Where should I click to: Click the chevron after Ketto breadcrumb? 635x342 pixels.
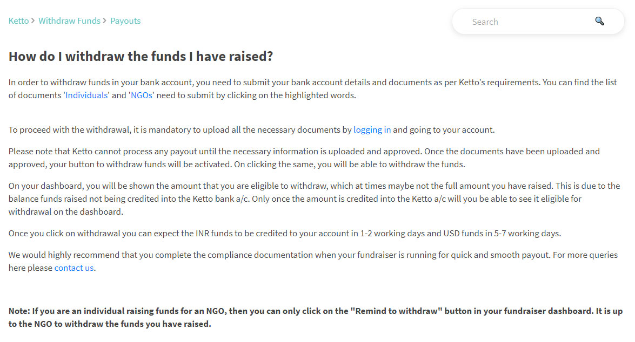tap(33, 20)
